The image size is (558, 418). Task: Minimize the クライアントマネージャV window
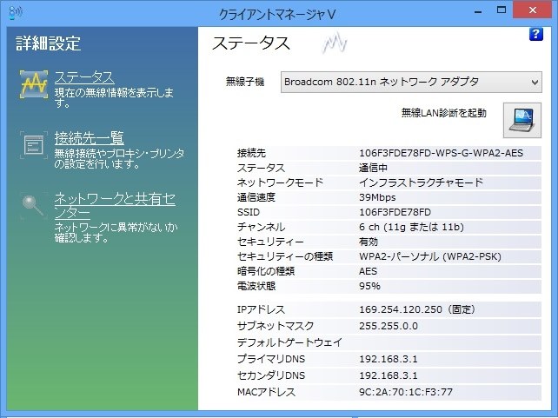[x=478, y=10]
